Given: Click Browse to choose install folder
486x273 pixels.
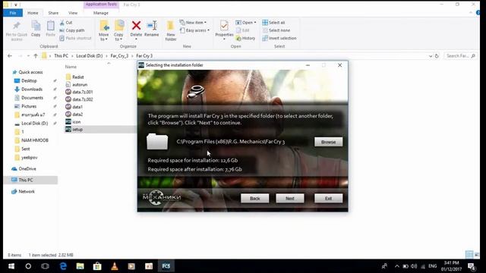Looking at the screenshot, I should pos(328,142).
